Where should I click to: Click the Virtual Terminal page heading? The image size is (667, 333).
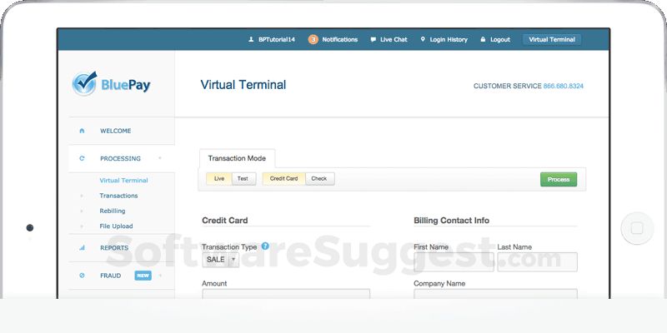[x=243, y=85]
